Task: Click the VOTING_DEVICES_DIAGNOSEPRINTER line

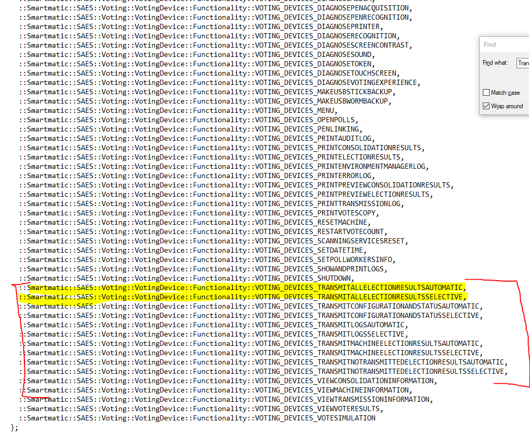Action: [x=201, y=26]
